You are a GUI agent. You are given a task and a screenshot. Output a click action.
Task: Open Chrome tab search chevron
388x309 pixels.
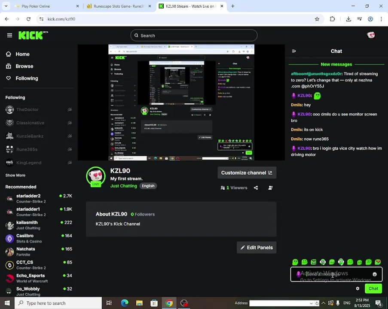click(6, 6)
